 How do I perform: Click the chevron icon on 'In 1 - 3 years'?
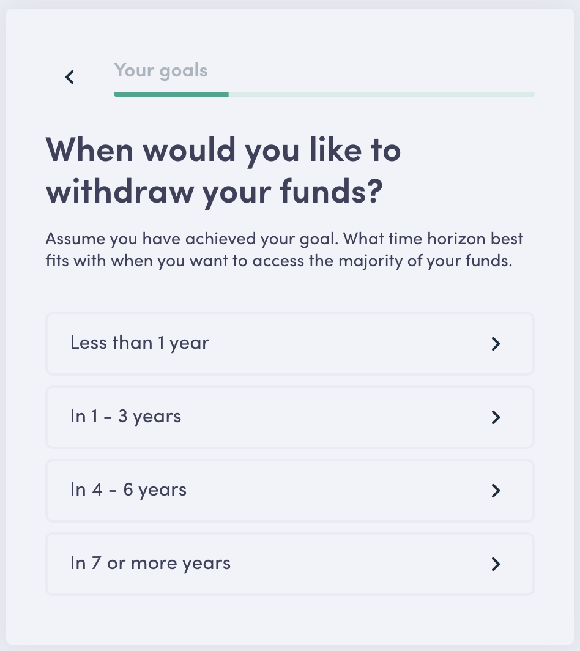coord(496,417)
